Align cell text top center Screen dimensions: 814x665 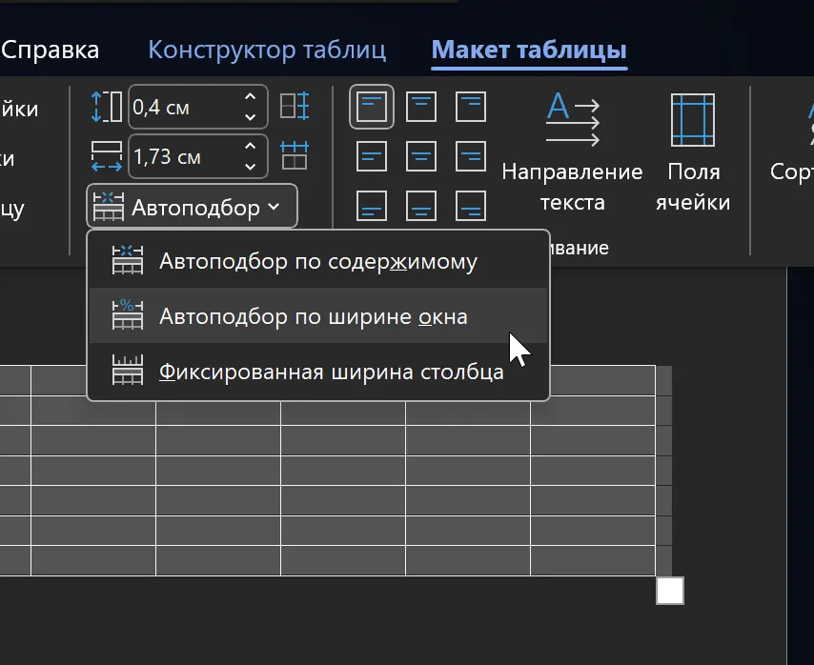[421, 107]
